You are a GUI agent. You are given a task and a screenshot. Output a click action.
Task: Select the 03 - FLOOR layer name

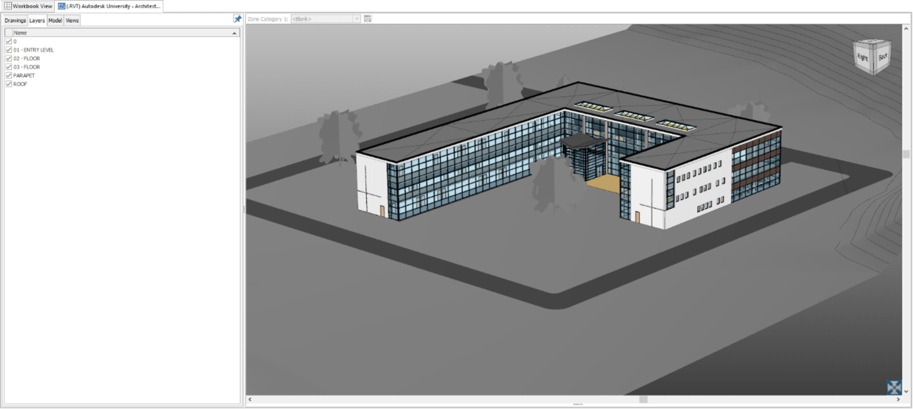[x=27, y=67]
